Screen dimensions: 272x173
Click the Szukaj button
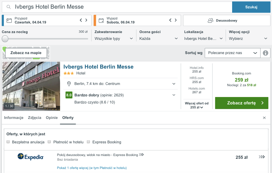coord(251,7)
